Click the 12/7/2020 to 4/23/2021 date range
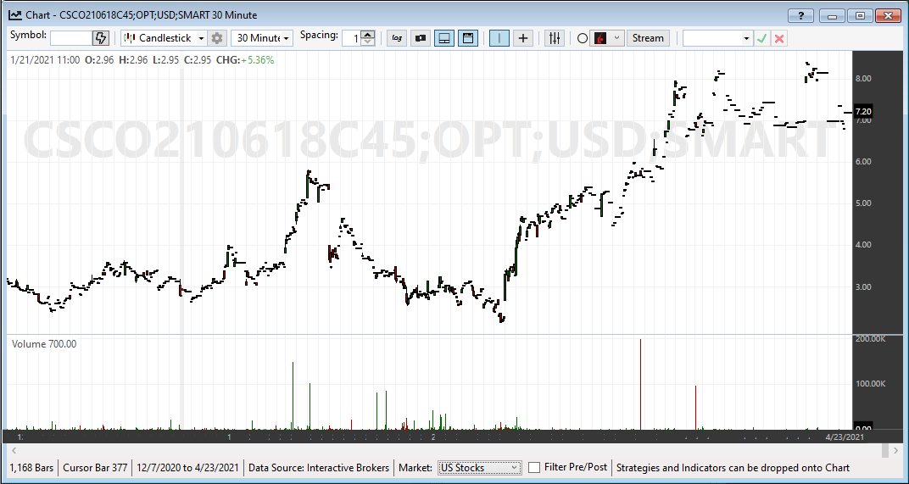 pos(188,468)
